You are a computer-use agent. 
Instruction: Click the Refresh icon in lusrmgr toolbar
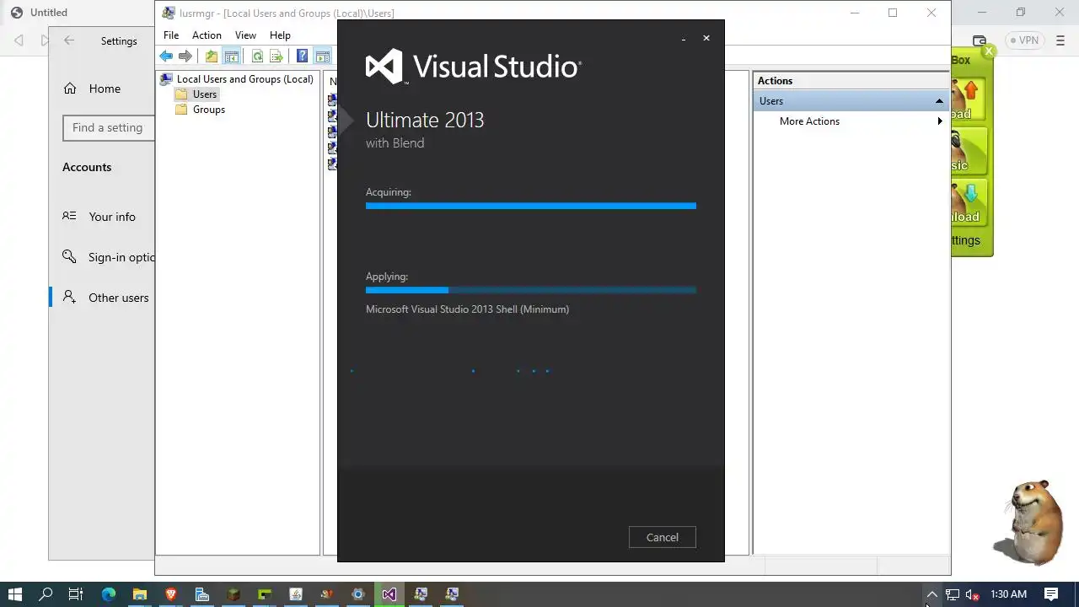pyautogui.click(x=257, y=56)
